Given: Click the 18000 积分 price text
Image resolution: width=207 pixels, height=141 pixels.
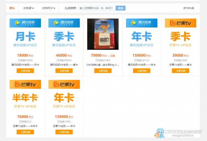Looking at the screenshot, I should click(25, 55).
